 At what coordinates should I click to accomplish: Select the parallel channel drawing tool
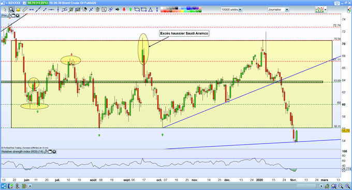65,9
